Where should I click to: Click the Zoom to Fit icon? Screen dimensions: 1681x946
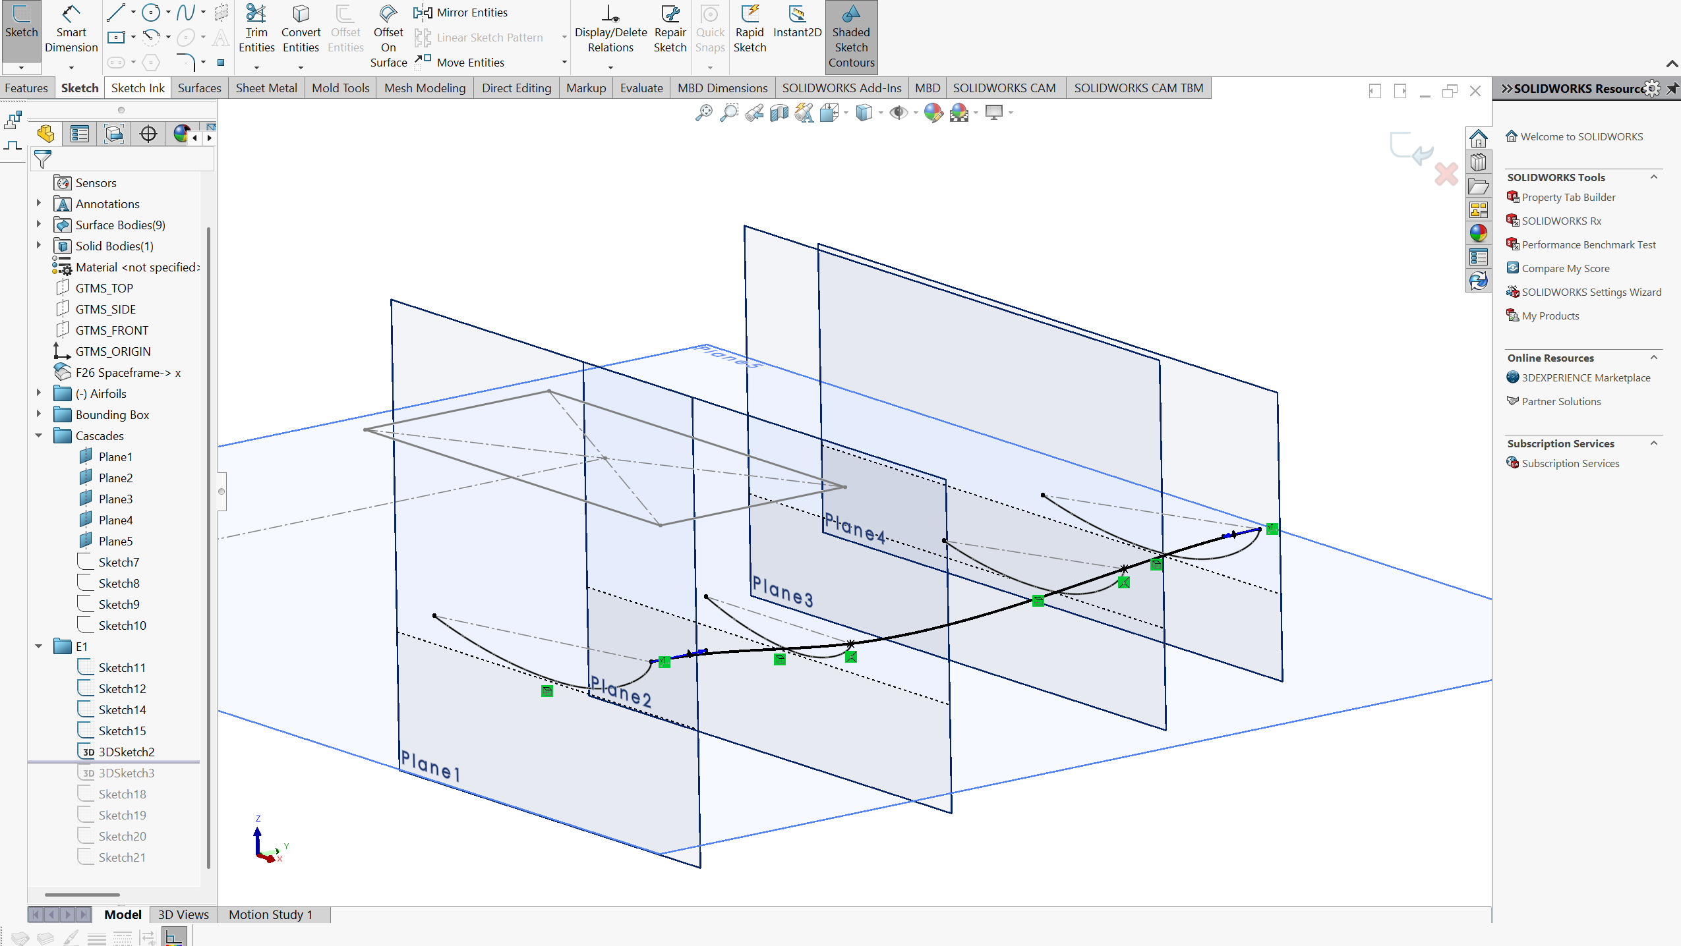click(703, 113)
